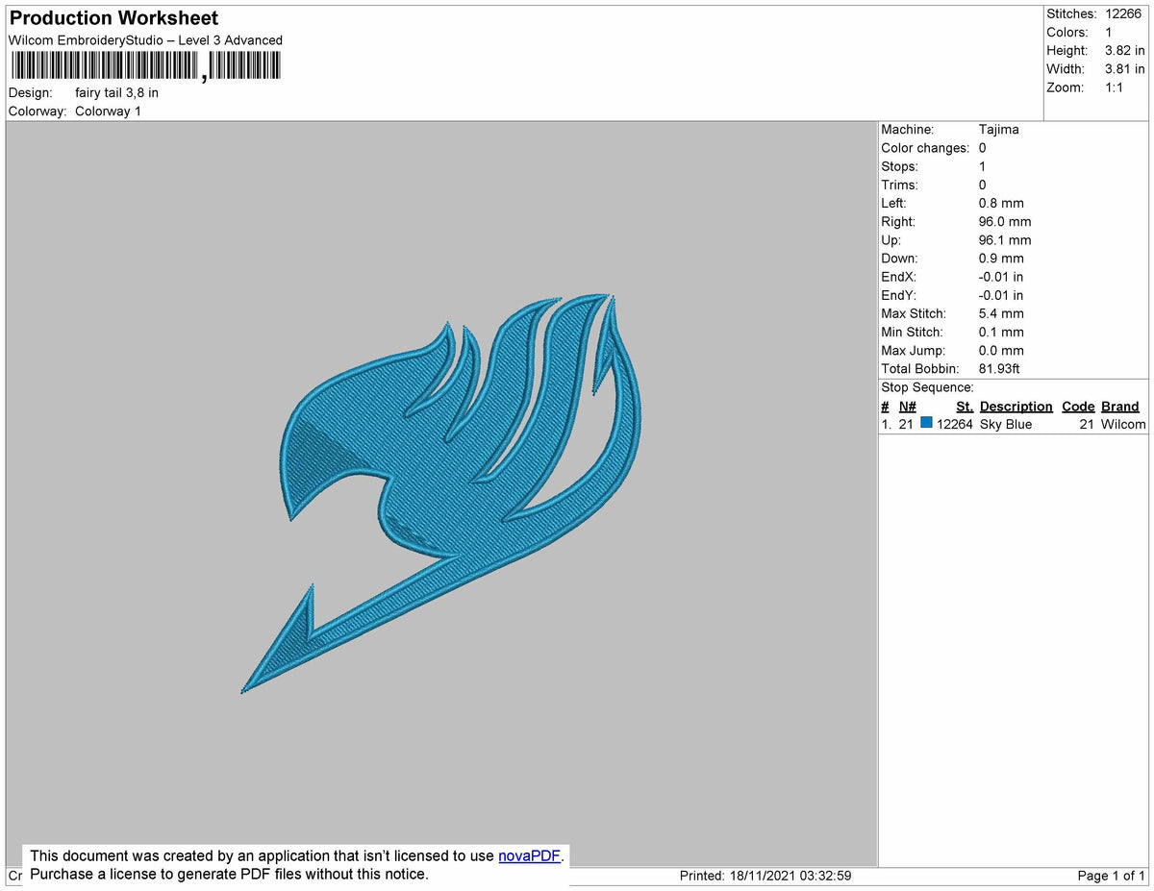Select the Right value '96.0 mm'
This screenshot has height=891, width=1154.
pyautogui.click(x=1004, y=222)
